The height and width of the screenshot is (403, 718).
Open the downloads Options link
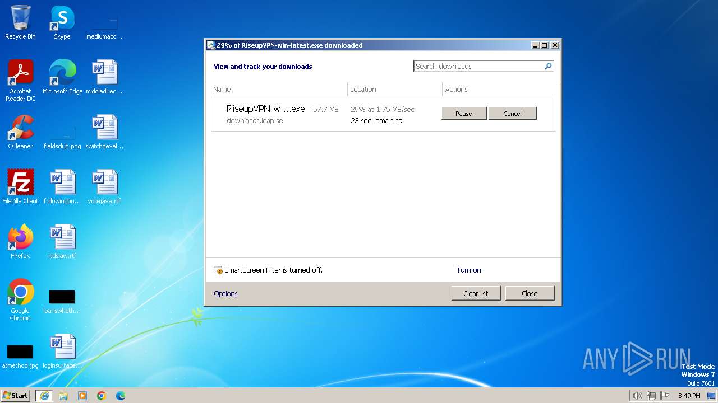pos(225,294)
